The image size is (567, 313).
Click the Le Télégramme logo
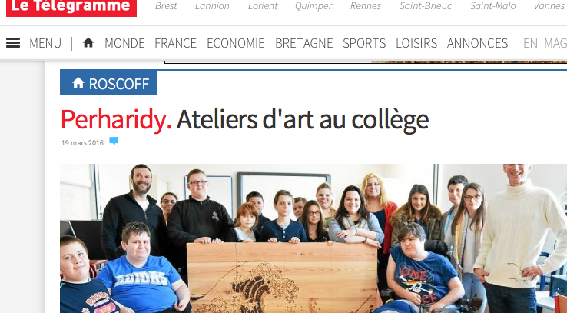pos(71,8)
